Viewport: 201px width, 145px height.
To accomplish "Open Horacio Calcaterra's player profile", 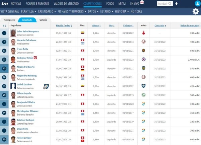I will tap(26, 40).
